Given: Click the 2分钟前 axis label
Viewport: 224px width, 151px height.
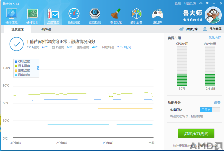Looking at the screenshot, I should pos(61,143).
